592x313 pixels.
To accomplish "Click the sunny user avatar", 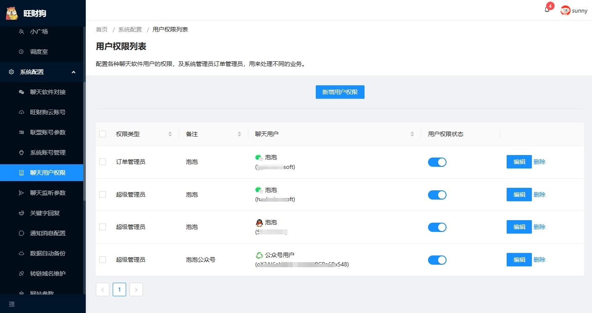I will (x=566, y=11).
